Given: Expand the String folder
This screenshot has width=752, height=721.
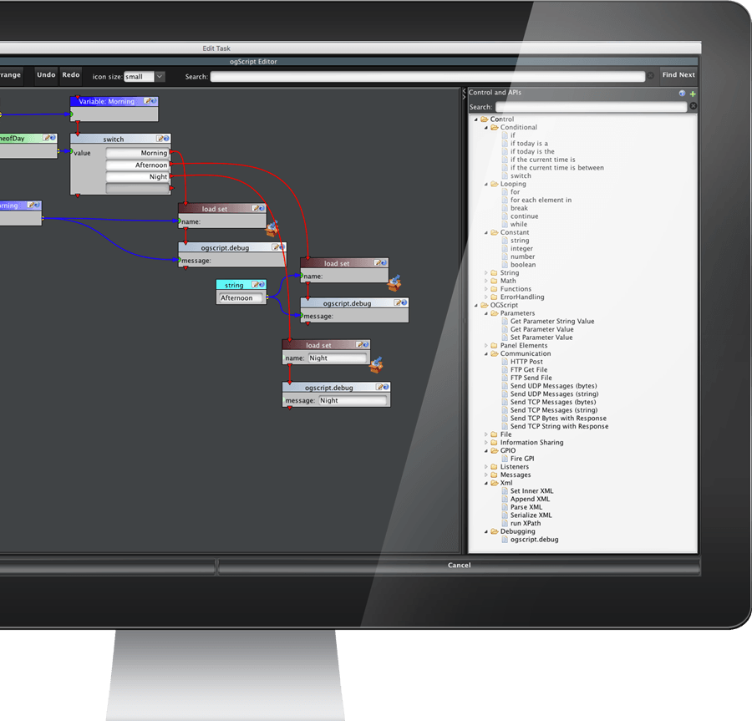Looking at the screenshot, I should pos(485,273).
